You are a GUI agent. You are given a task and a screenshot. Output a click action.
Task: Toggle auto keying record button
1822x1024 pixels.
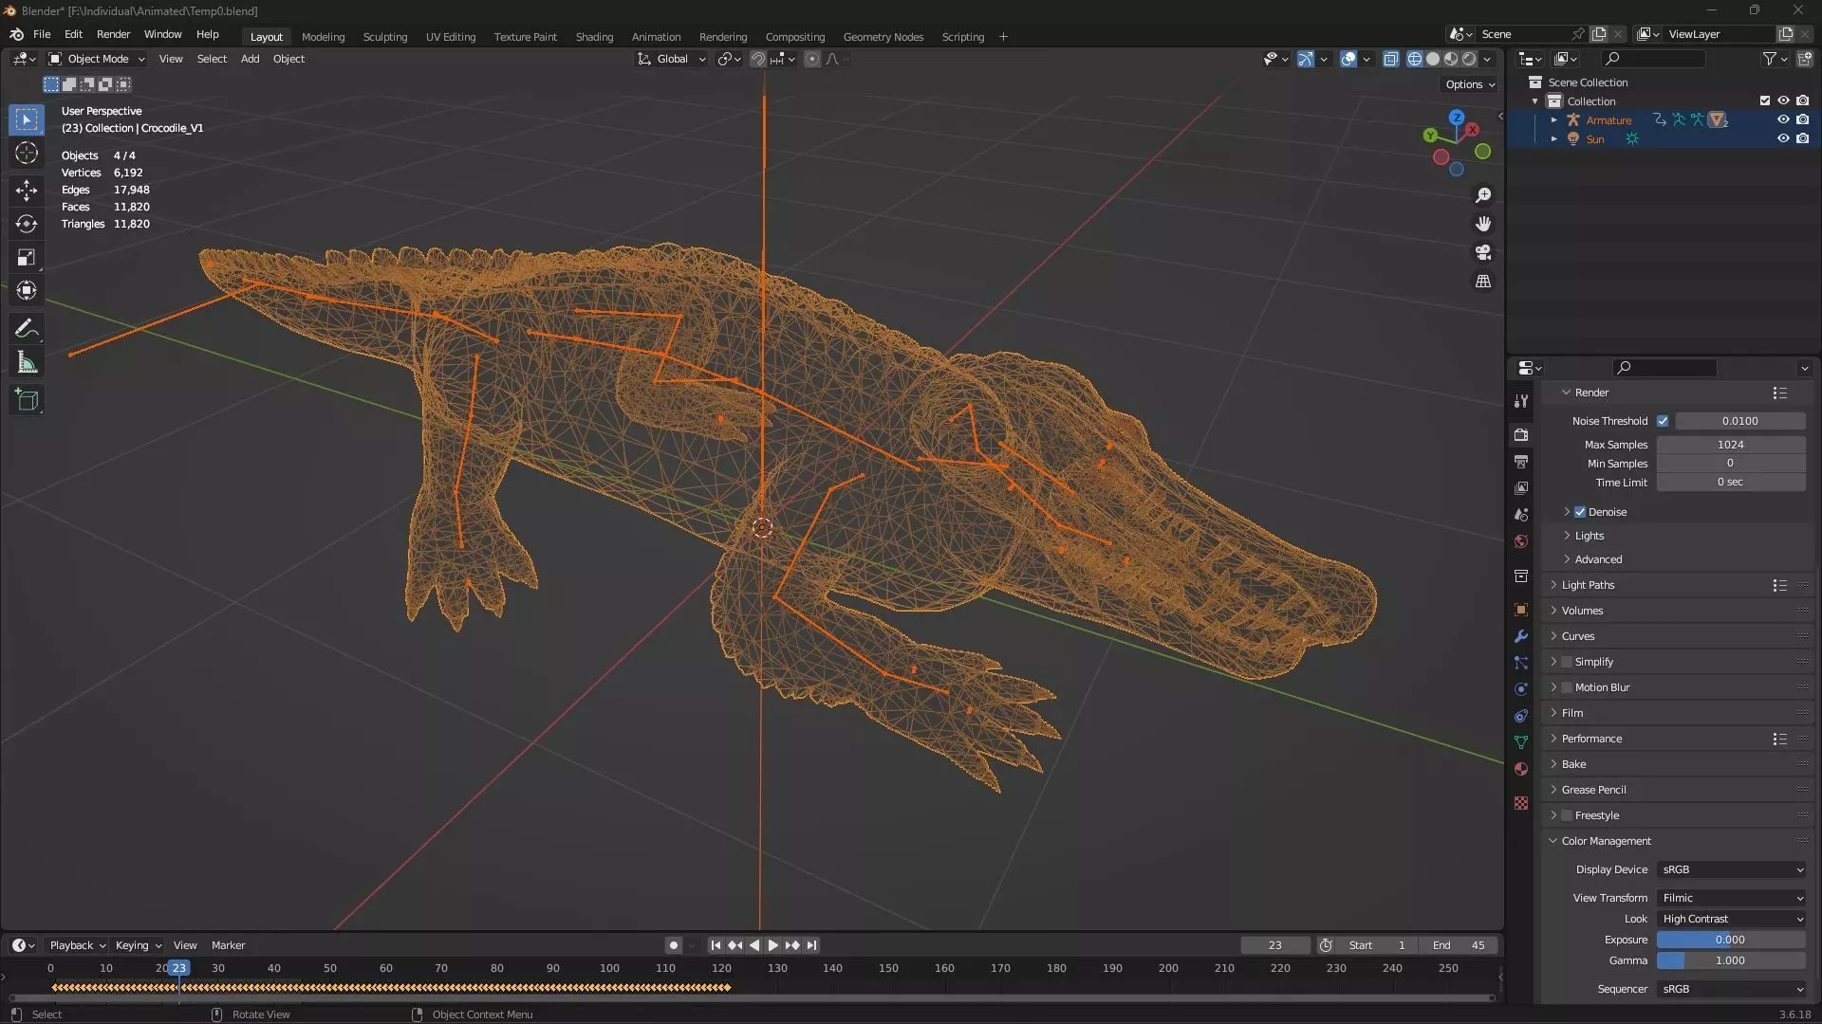[x=673, y=945]
